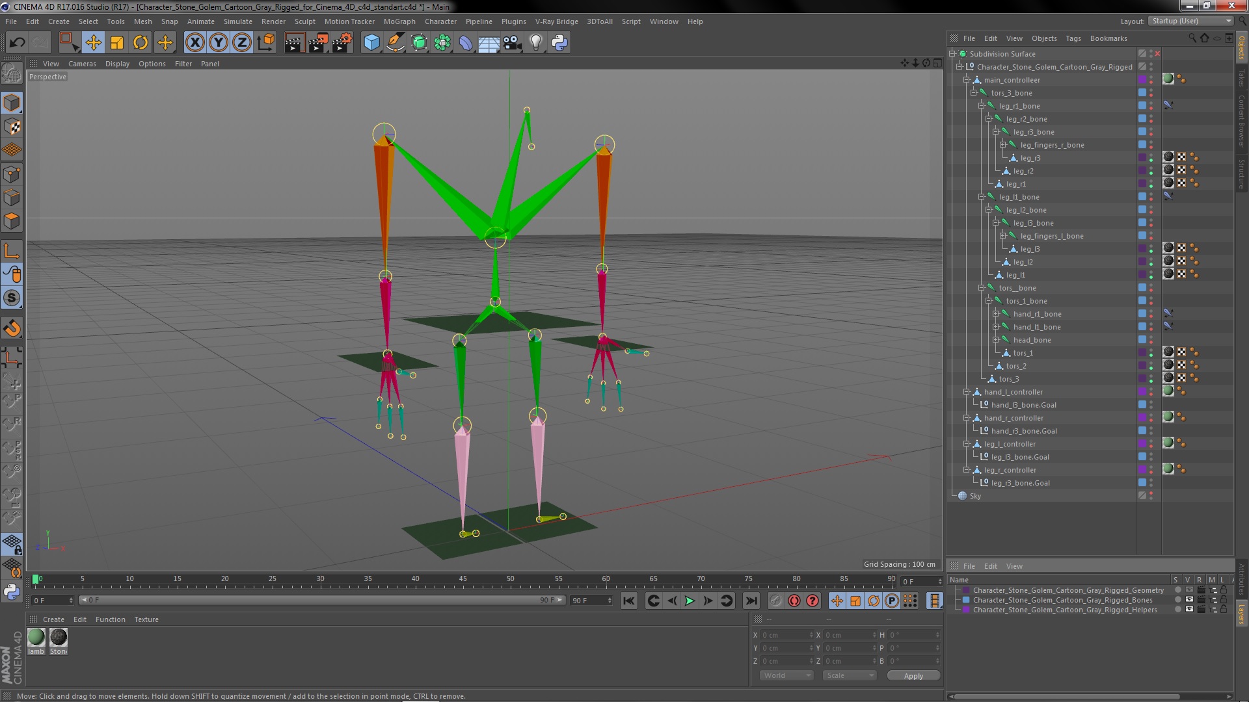Toggle Subdivision Surface editor visibility dot
The image size is (1249, 702).
point(1151,52)
